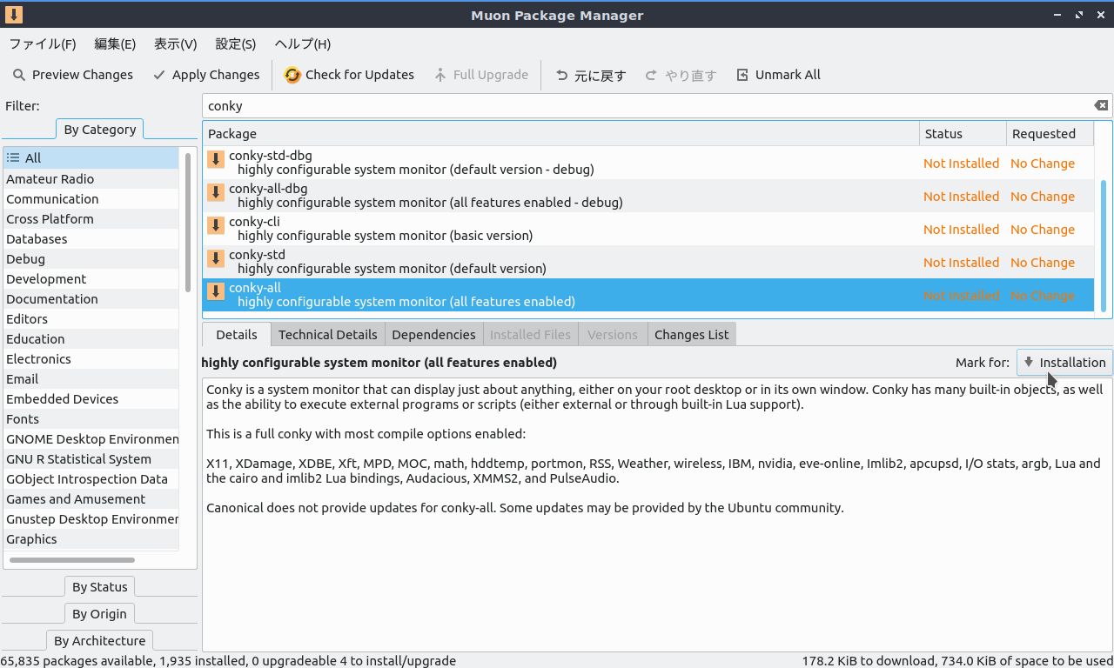Select the Communication category

[x=91, y=198]
